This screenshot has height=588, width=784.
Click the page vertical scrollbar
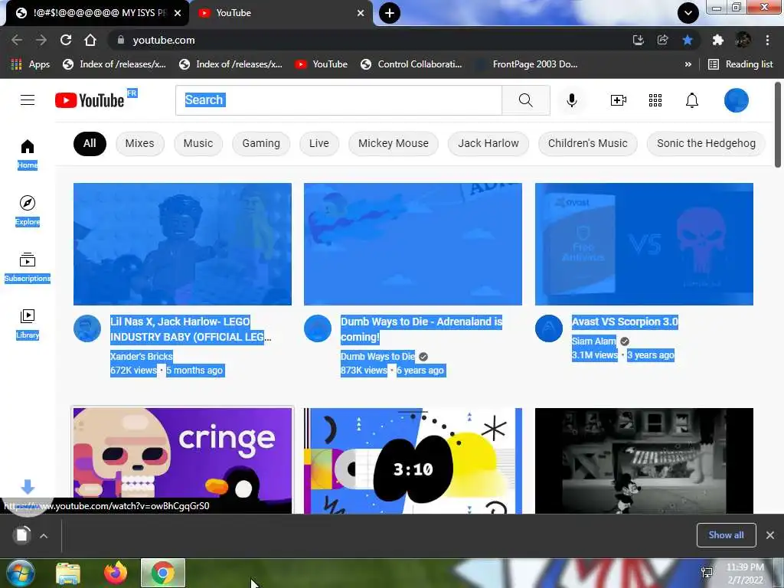pyautogui.click(x=778, y=125)
